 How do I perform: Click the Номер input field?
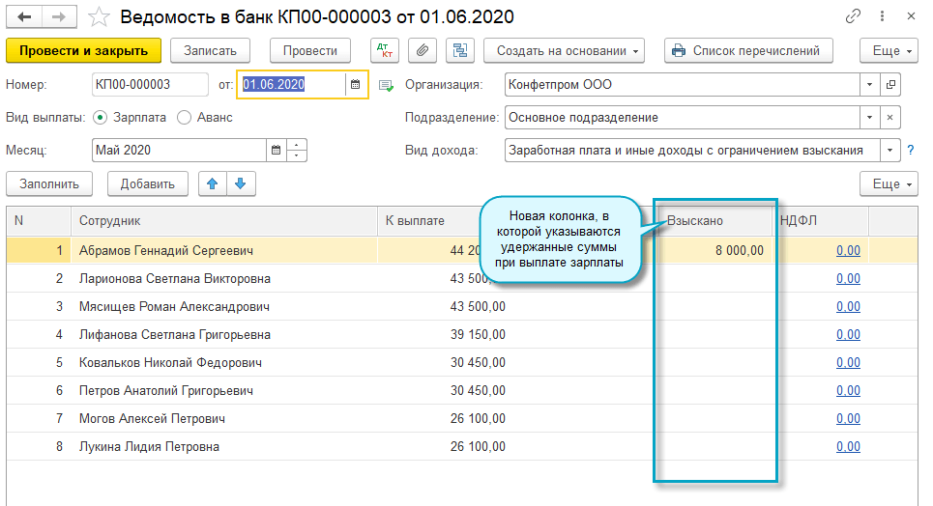(150, 85)
